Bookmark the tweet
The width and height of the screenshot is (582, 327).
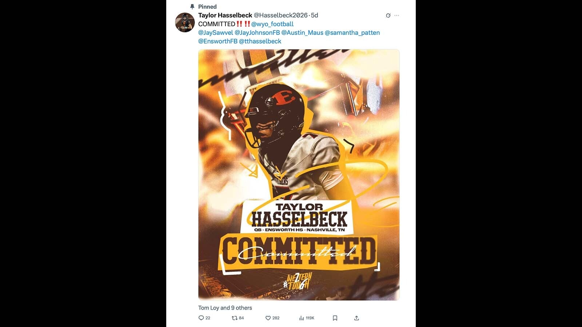[x=335, y=318]
